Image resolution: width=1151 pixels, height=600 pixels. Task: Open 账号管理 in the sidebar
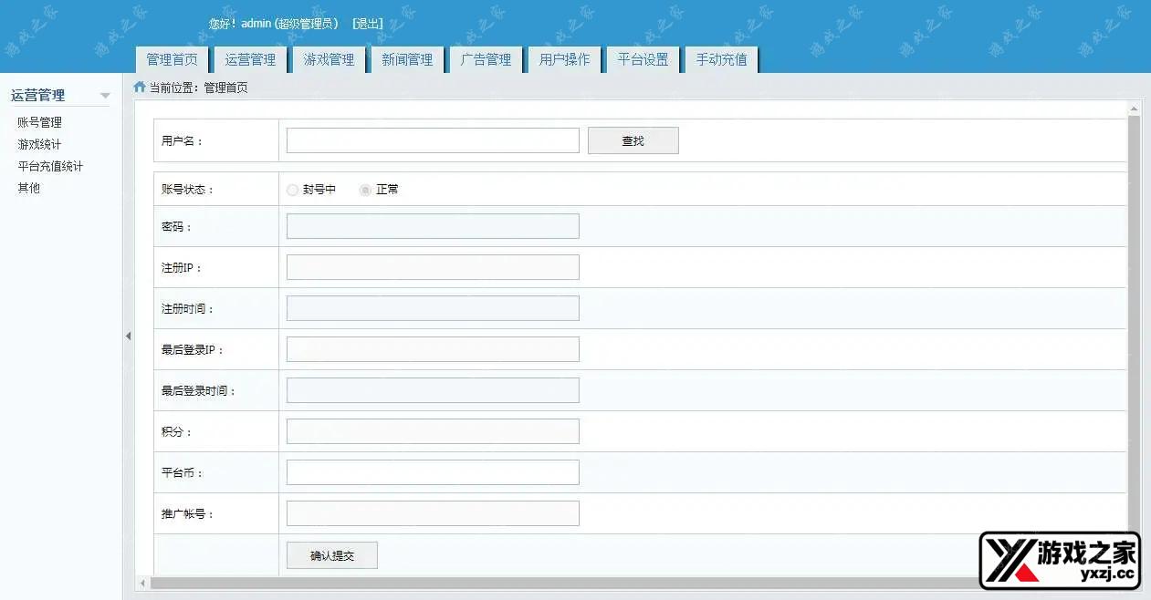[39, 122]
